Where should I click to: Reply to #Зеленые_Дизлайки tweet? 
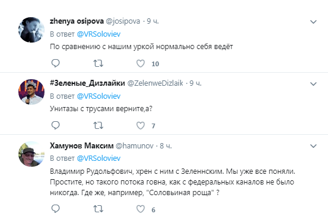pyautogui.click(x=55, y=125)
